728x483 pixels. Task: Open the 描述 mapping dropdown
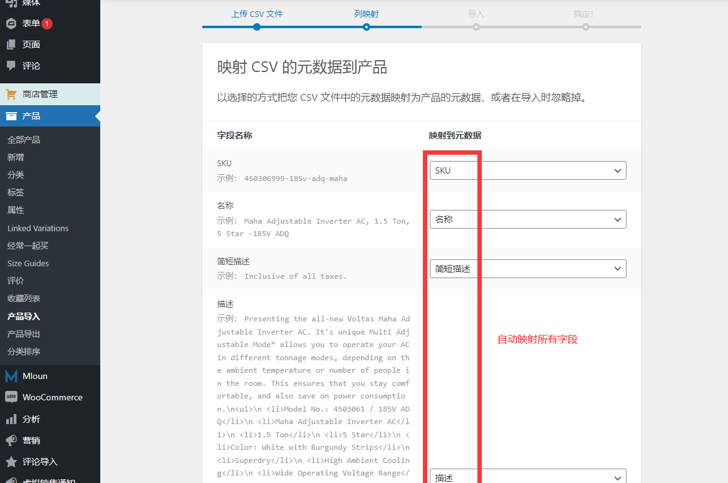tap(528, 477)
